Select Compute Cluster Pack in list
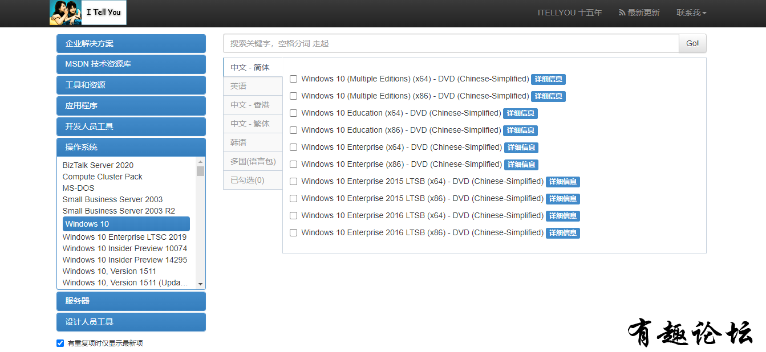The image size is (766, 352). 103,177
